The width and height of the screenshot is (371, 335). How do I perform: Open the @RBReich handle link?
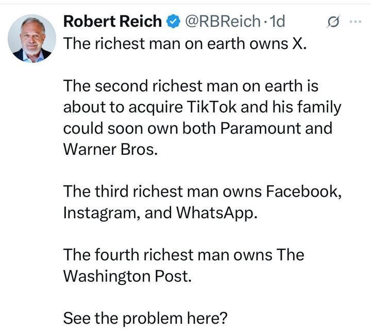tap(221, 21)
